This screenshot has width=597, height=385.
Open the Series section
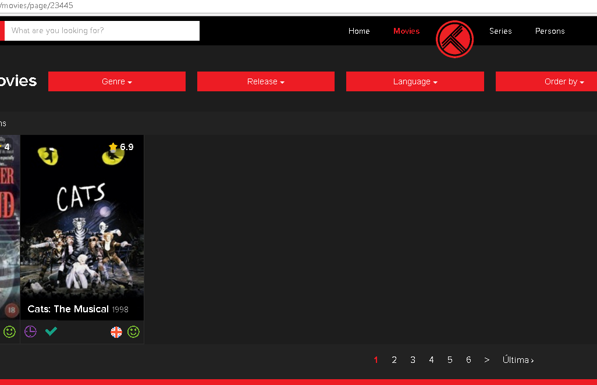[500, 31]
